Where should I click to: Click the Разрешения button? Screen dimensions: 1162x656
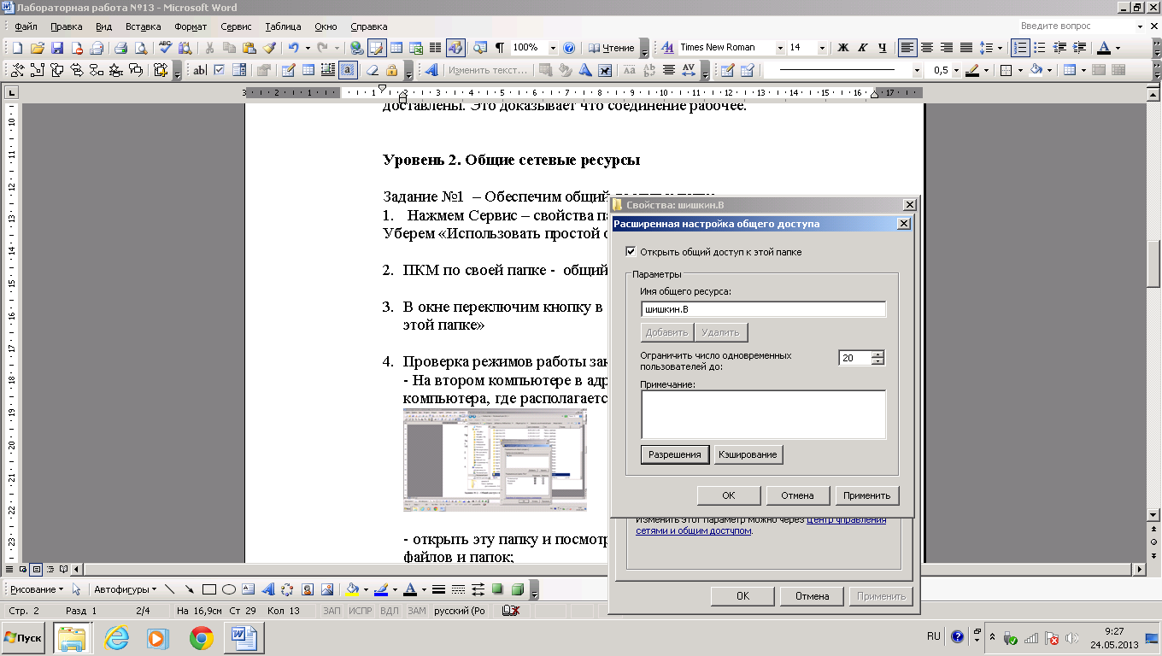pos(675,454)
